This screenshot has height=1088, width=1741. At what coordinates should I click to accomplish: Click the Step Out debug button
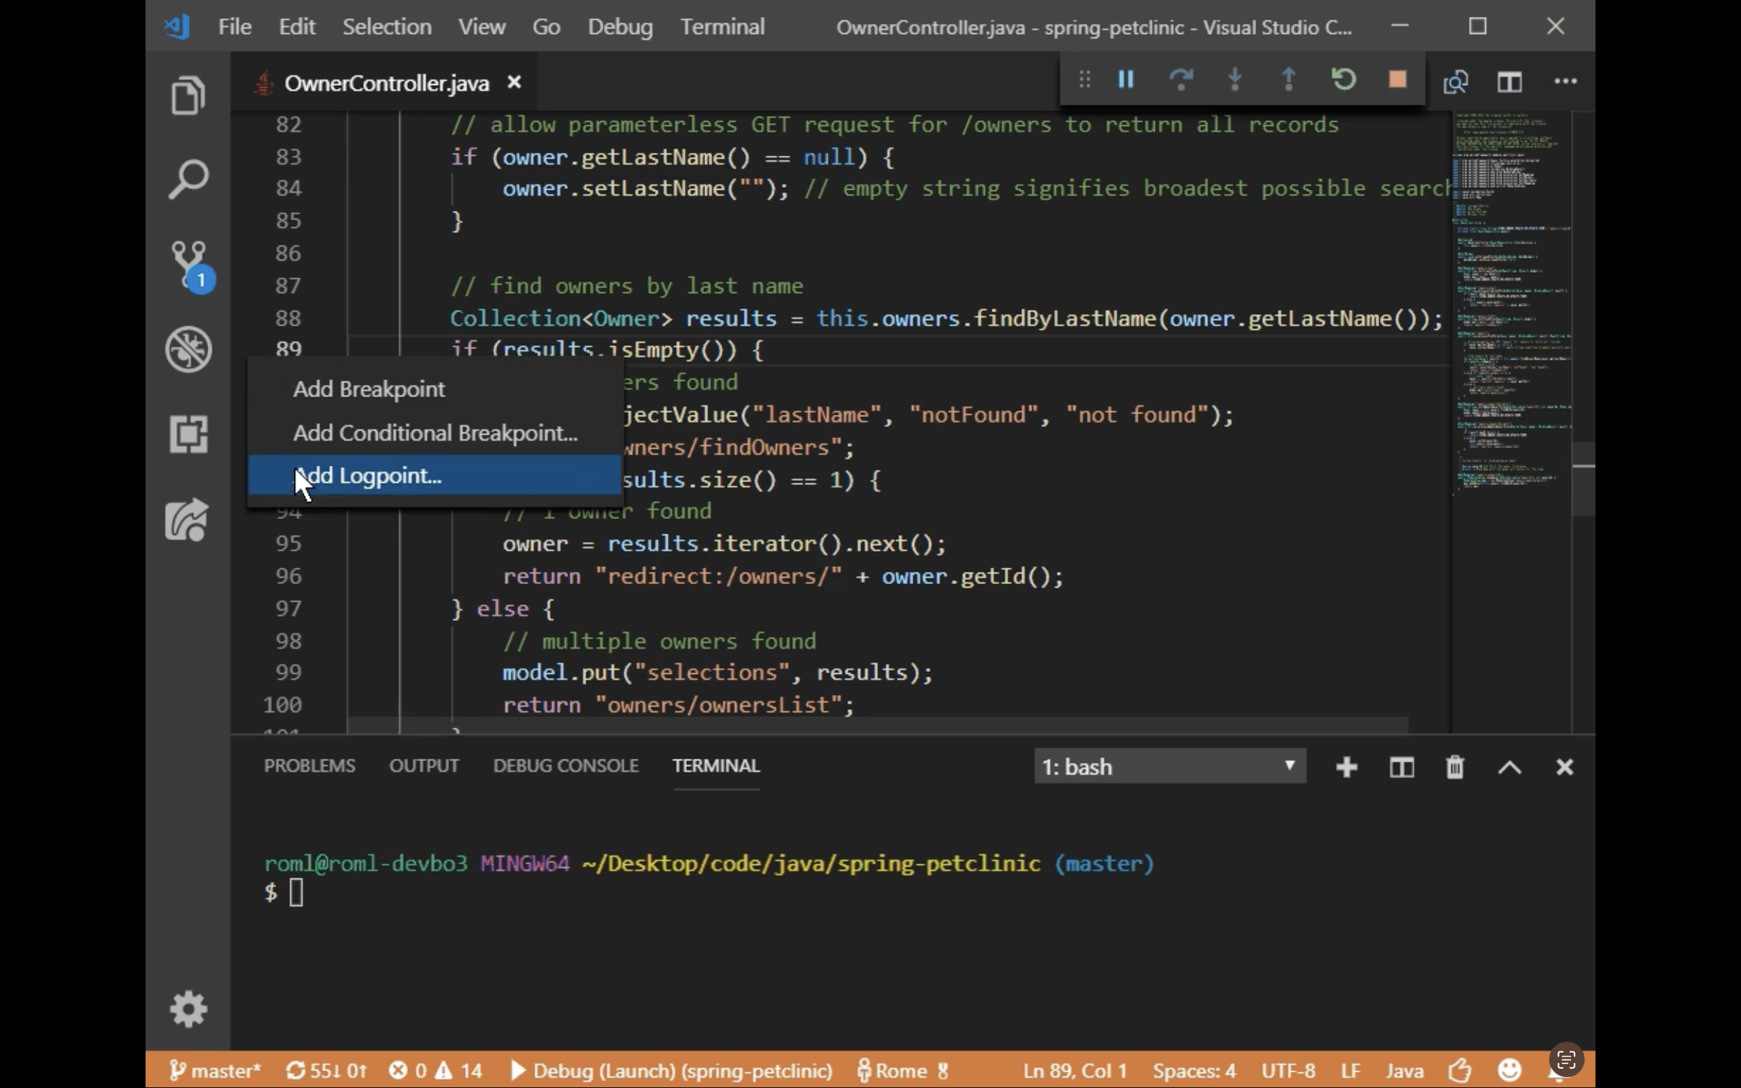1289,78
